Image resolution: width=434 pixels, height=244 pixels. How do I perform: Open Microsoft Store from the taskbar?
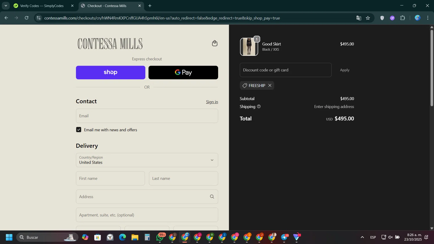coord(98,237)
